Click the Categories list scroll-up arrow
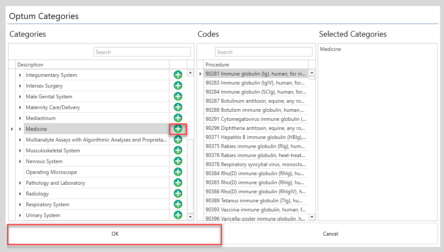The image size is (444, 252). point(190,73)
